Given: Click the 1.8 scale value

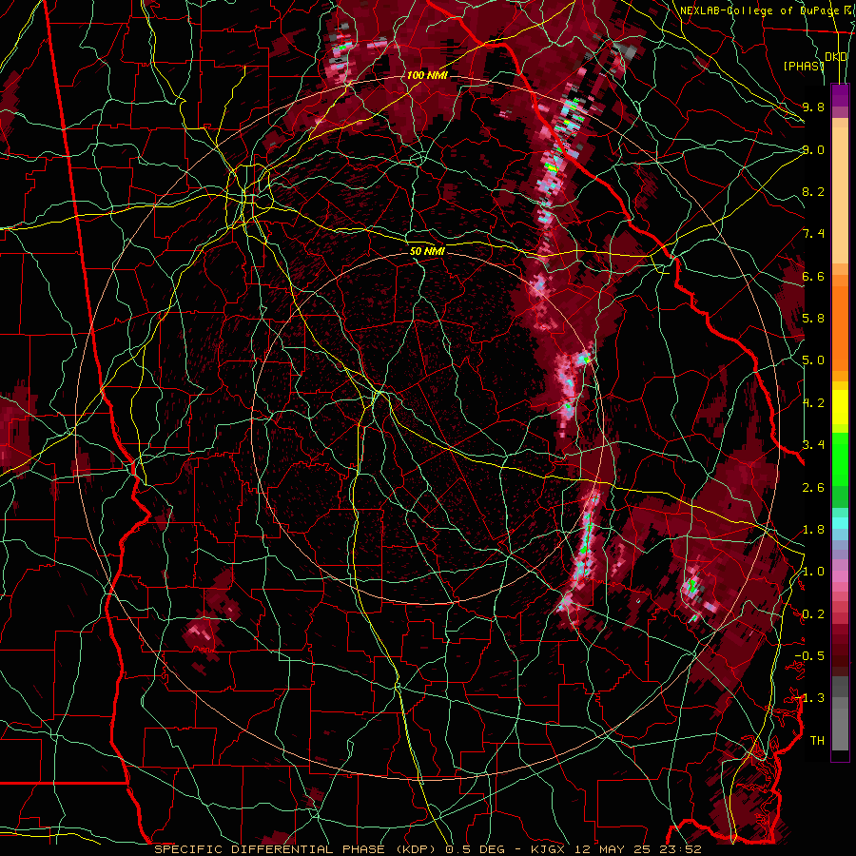Looking at the screenshot, I should click(813, 530).
